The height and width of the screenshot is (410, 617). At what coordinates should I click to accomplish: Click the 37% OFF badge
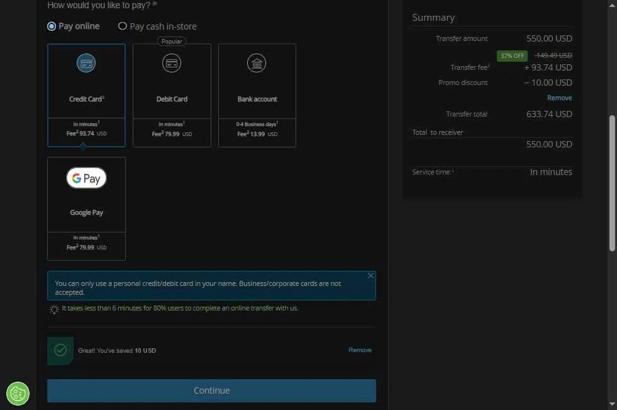[x=512, y=55]
